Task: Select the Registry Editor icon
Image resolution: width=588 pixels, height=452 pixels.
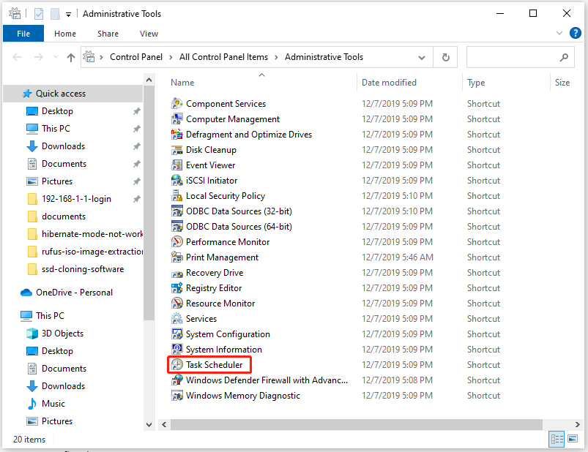Action: click(176, 288)
